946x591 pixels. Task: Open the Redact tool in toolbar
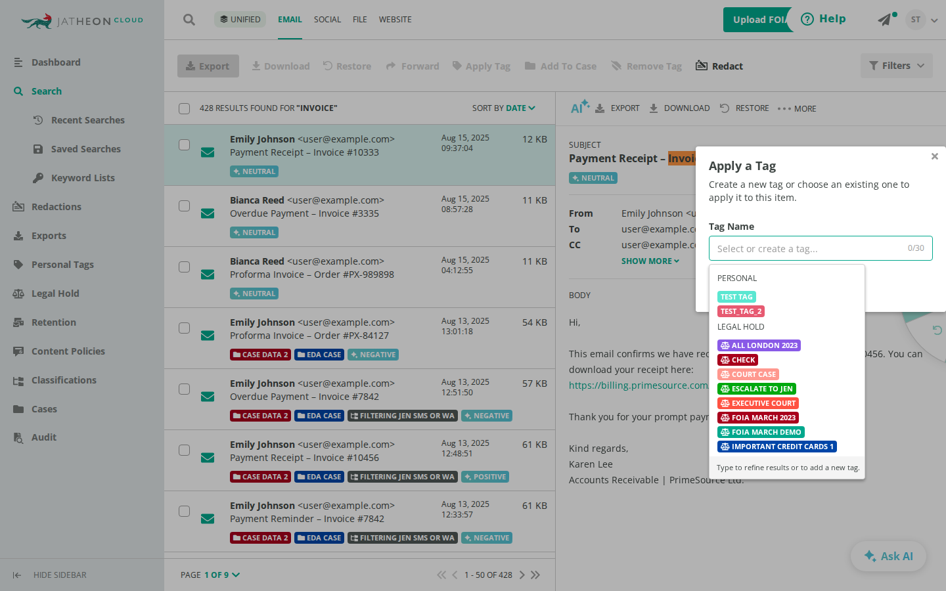tap(719, 66)
